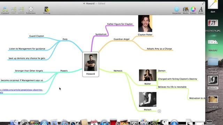Click the Connect tool in the toolbar
Image resolution: width=223 pixels, height=125 pixels.
(5, 10)
